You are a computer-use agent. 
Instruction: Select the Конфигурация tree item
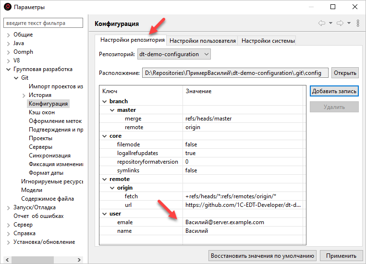[x=48, y=104]
